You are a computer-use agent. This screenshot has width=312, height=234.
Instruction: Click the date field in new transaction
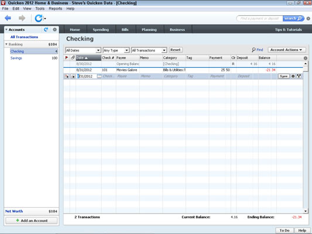tap(87, 77)
